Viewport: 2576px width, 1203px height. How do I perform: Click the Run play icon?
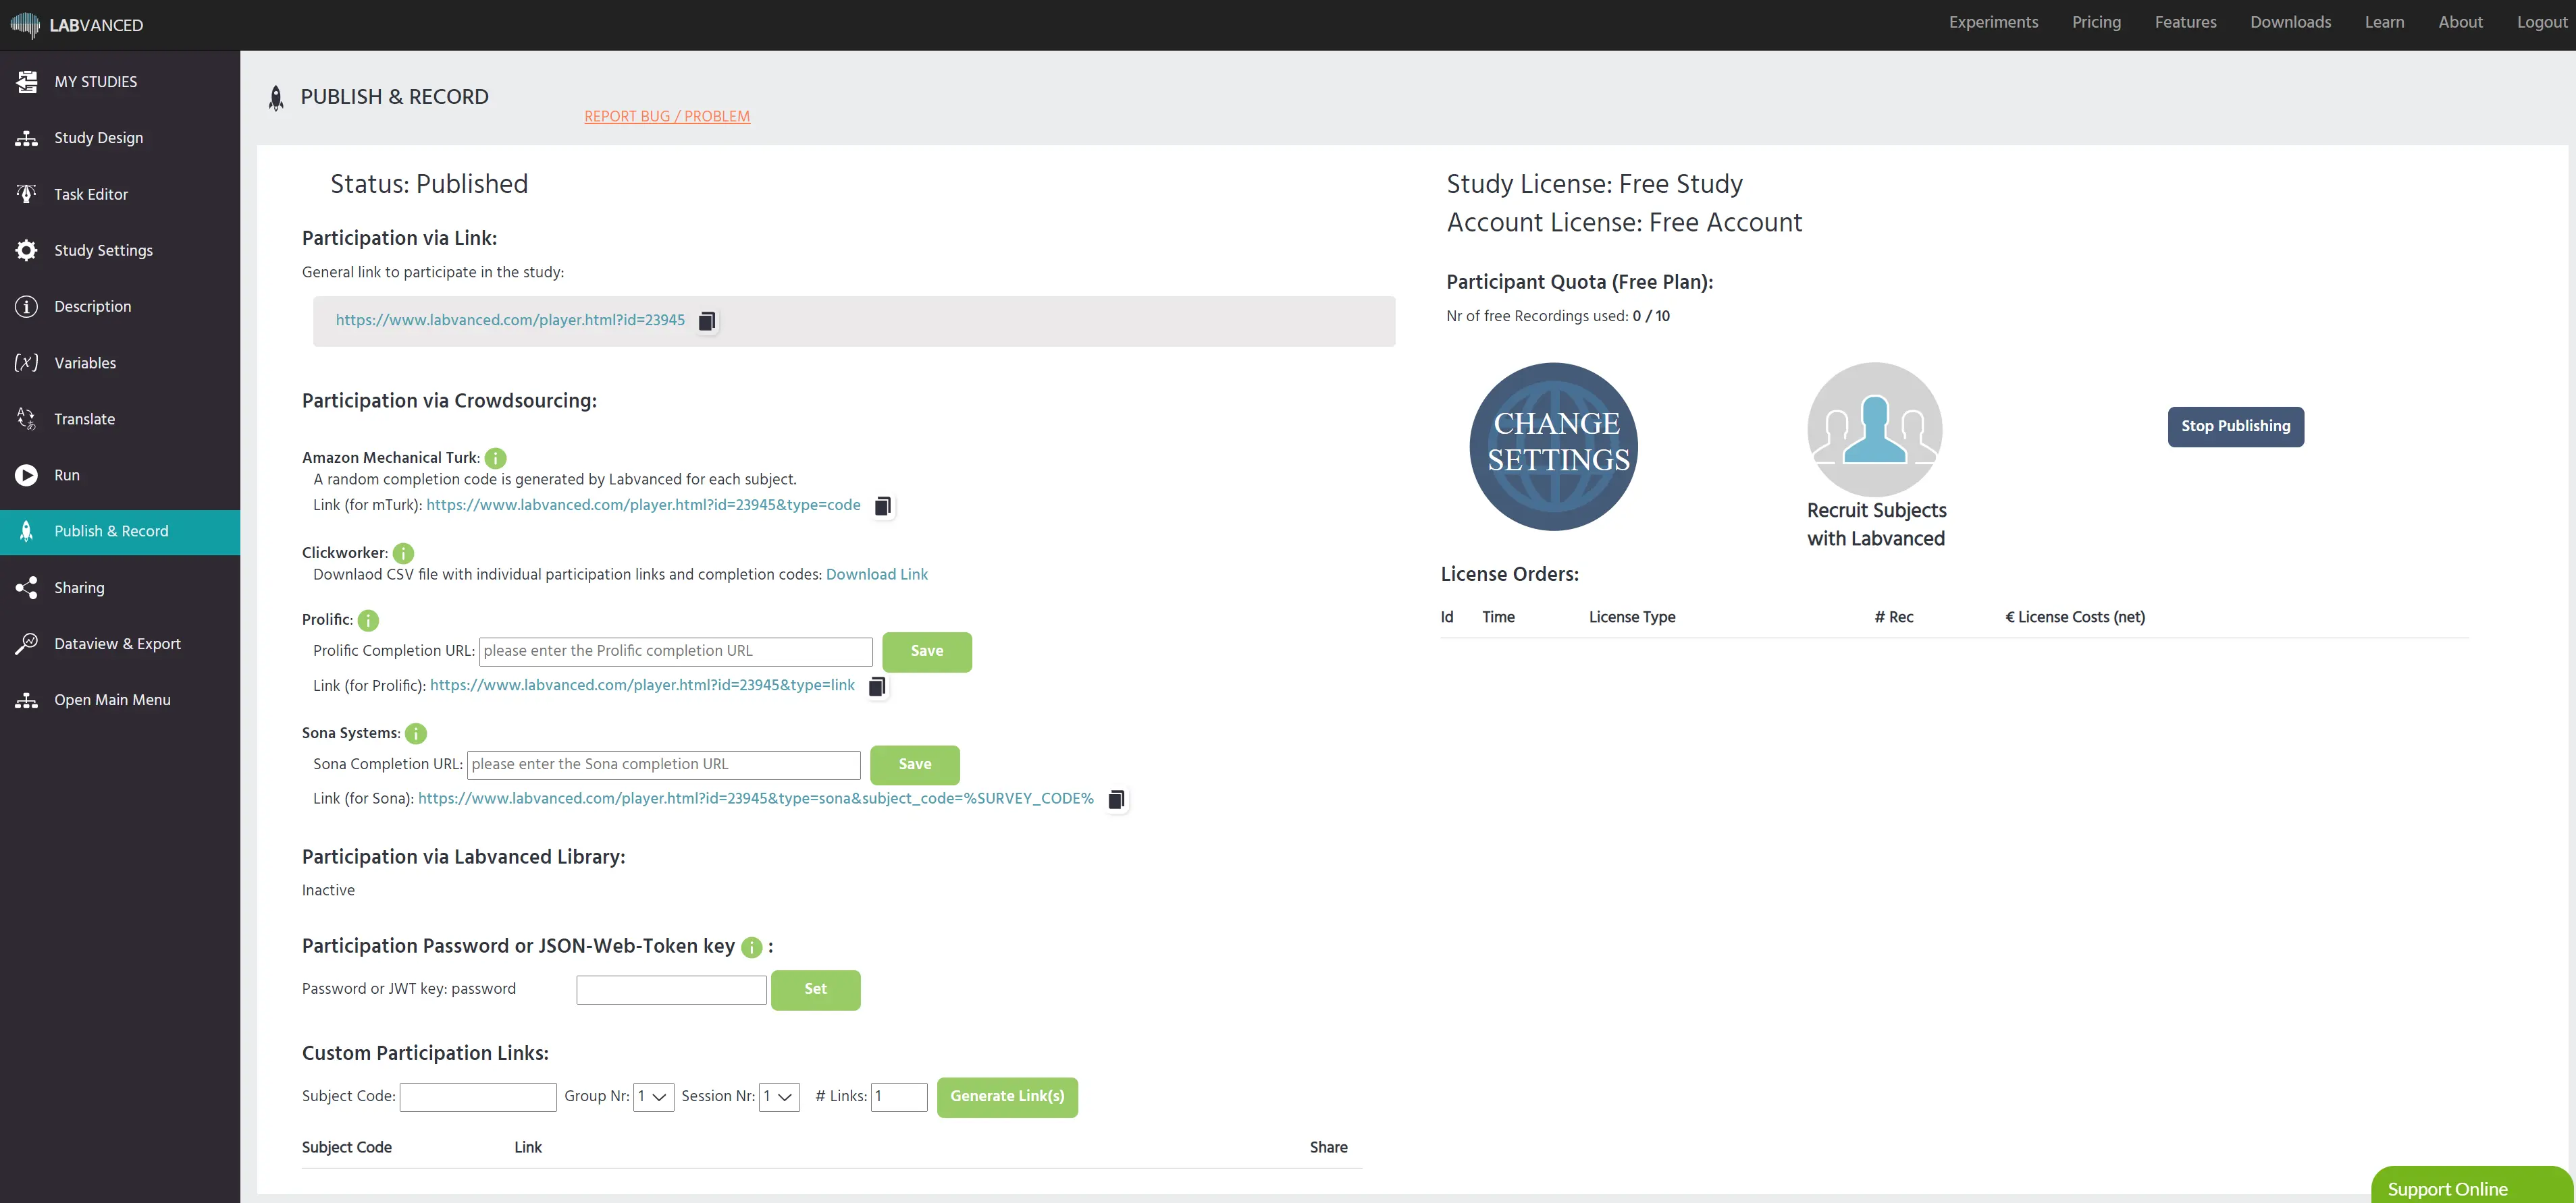coord(27,474)
